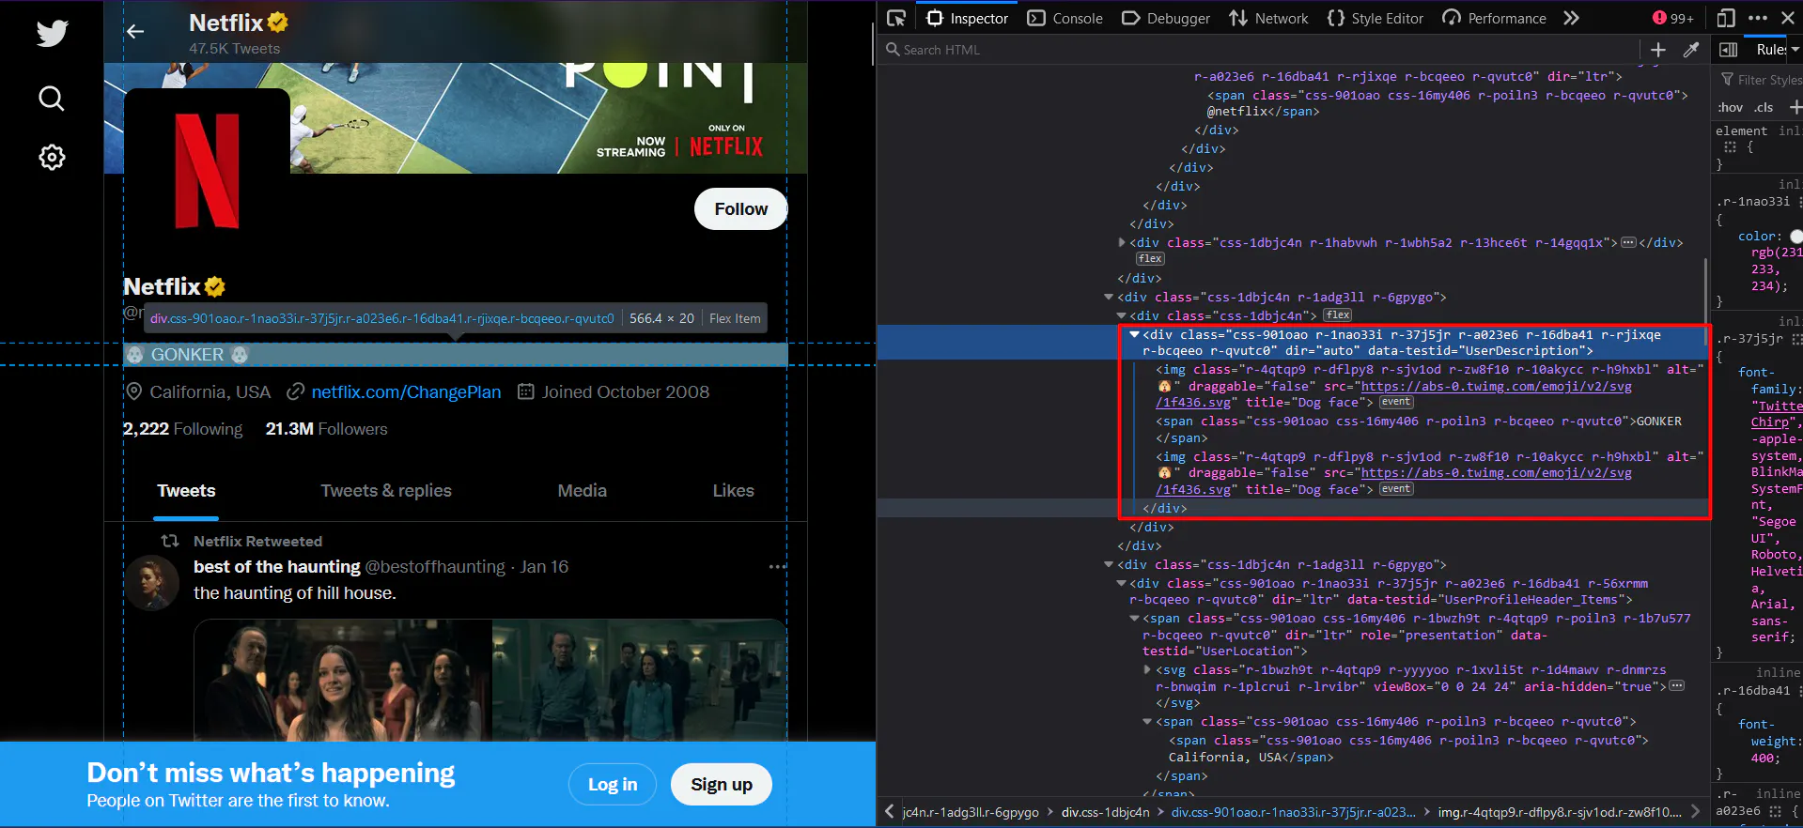Toggle the :hov pseudo-class panel
The height and width of the screenshot is (828, 1803).
pyautogui.click(x=1730, y=107)
